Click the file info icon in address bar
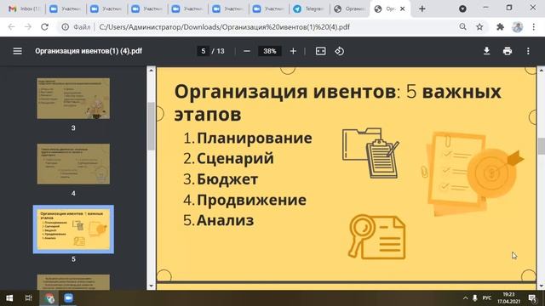The height and width of the screenshot is (306, 545). pyautogui.click(x=65, y=26)
